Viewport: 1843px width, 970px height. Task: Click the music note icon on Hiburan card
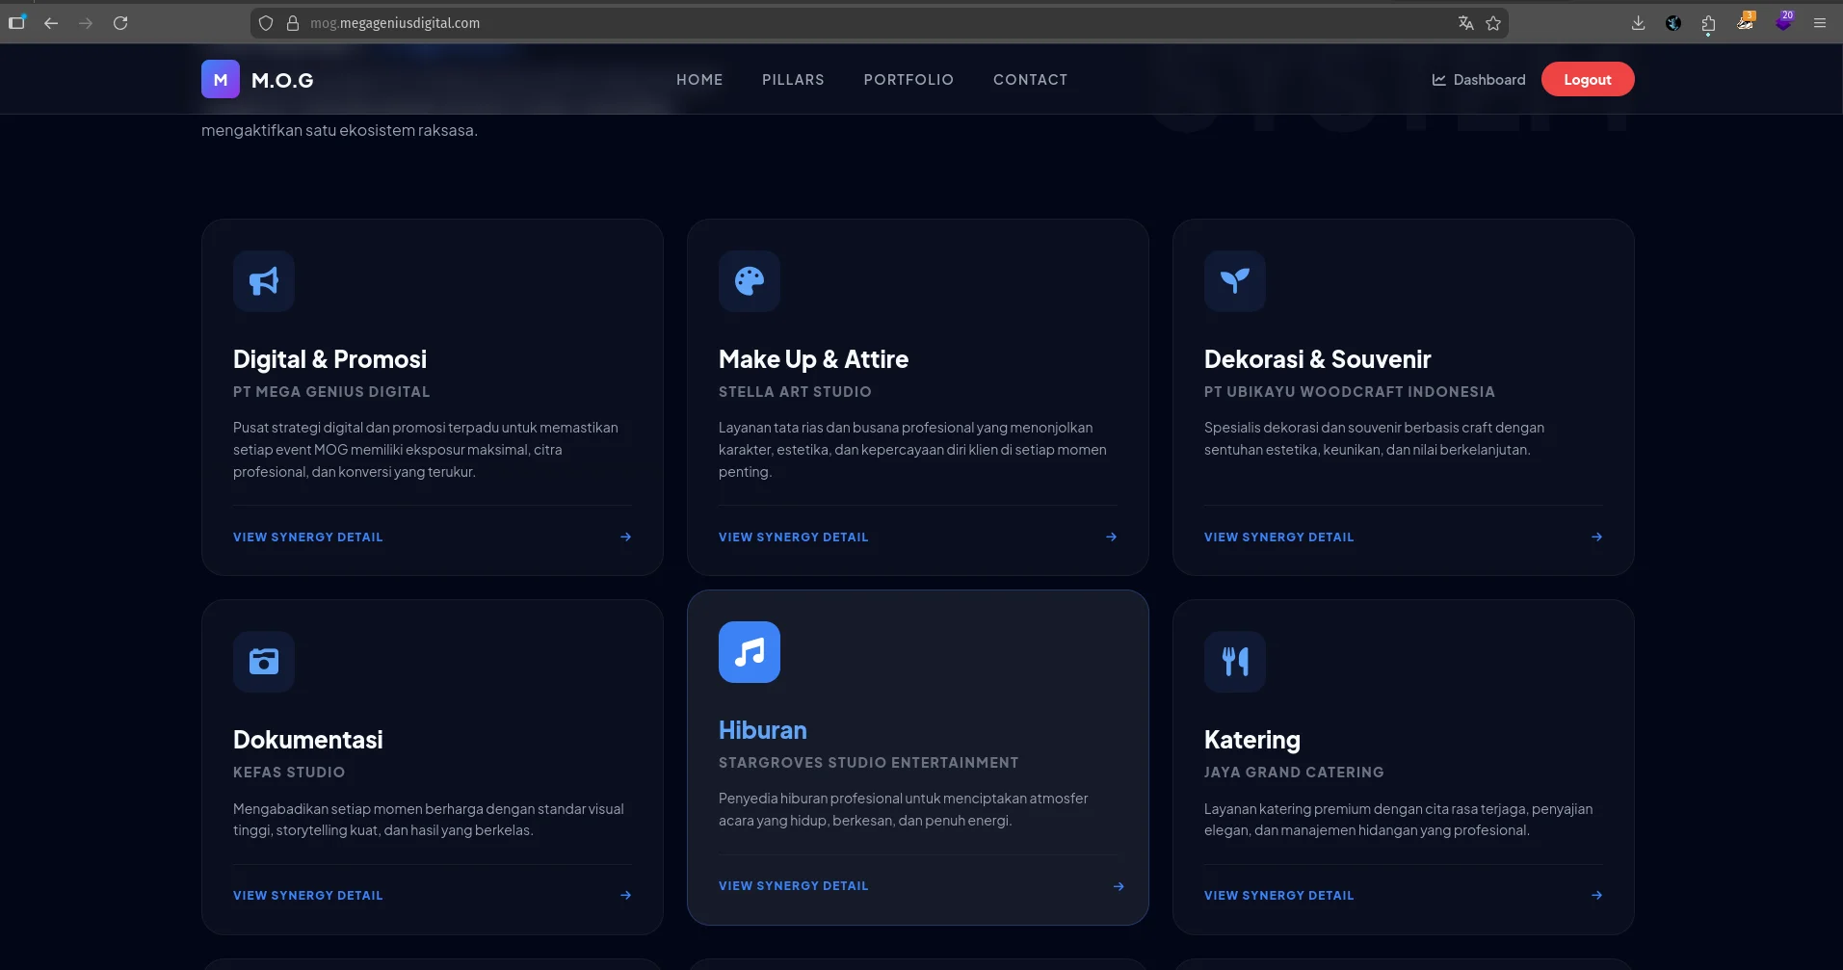coord(749,652)
